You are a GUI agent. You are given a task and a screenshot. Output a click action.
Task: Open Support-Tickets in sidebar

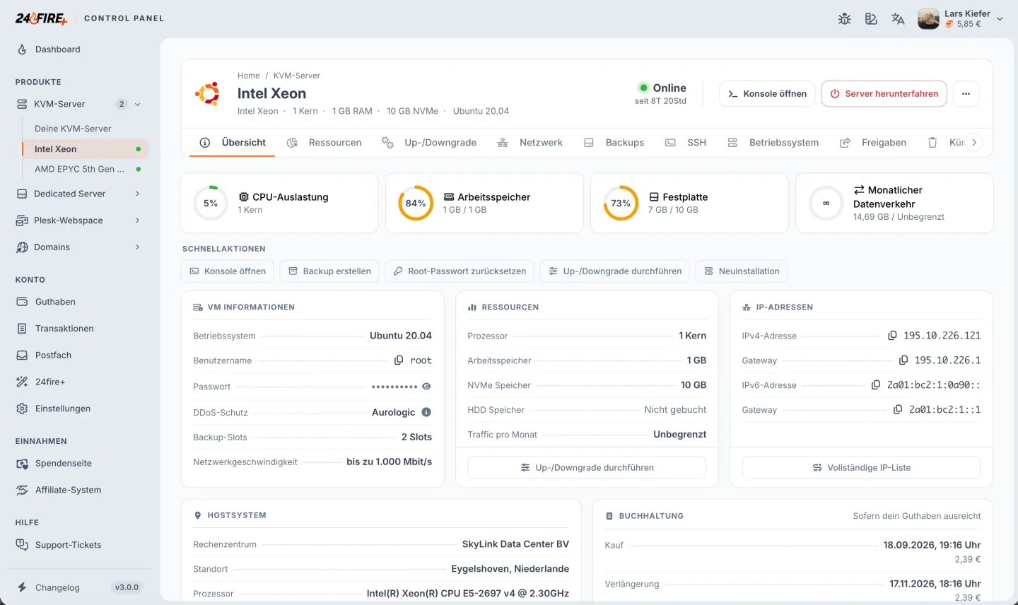click(x=68, y=545)
